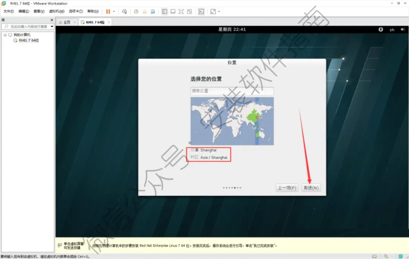Viewport: 409px width, 259px height.
Task: Open the volume icon in top bar
Action: coord(403,29)
